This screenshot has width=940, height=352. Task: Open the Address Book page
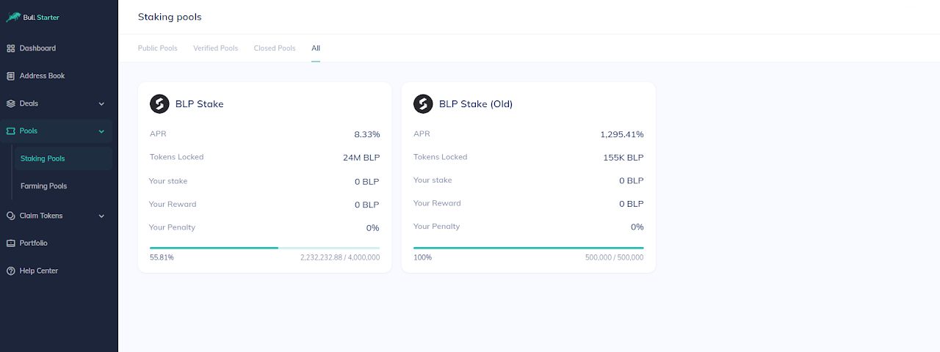tap(42, 76)
